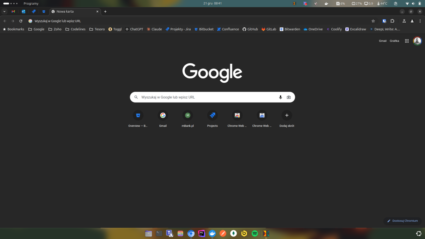This screenshot has width=425, height=239.
Task: Open Google account profile avatar
Action: pos(417,41)
